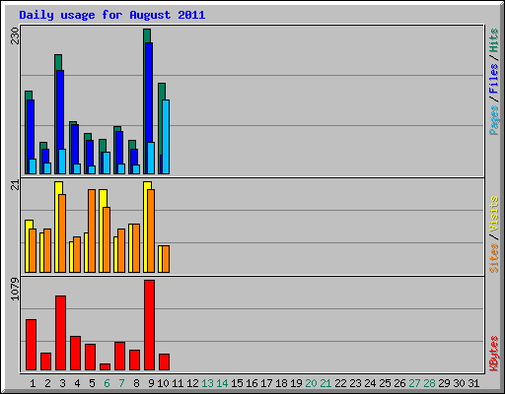Click day label "15" on the axis
The height and width of the screenshot is (394, 505).
click(x=237, y=383)
